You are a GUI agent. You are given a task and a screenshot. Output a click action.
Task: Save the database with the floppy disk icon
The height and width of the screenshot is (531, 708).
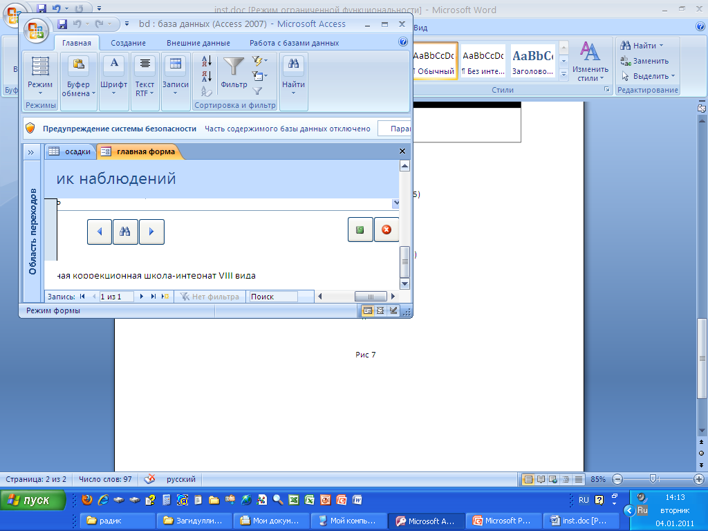coord(62,24)
